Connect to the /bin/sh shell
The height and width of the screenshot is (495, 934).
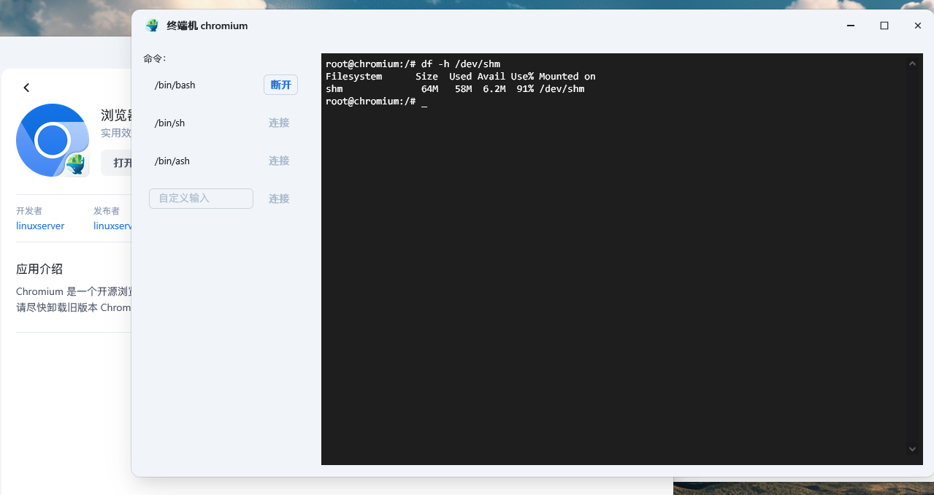[279, 123]
